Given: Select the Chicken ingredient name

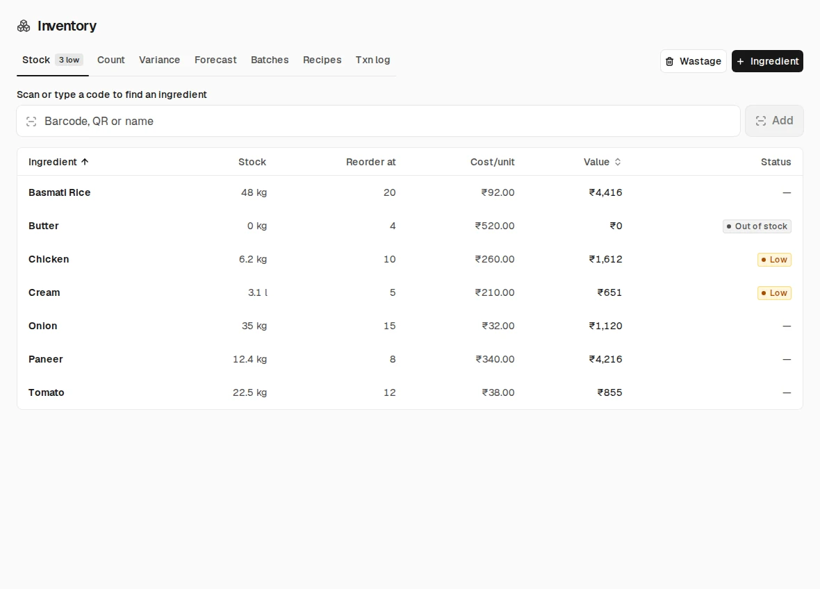Looking at the screenshot, I should tap(49, 259).
